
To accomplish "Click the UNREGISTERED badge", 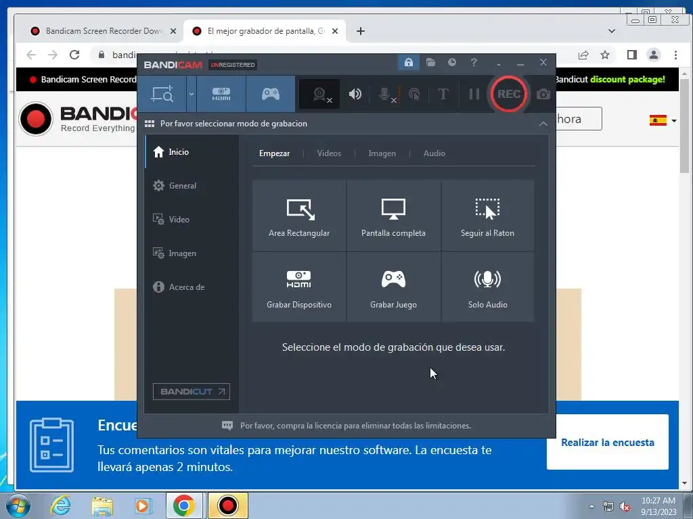I will pyautogui.click(x=233, y=65).
